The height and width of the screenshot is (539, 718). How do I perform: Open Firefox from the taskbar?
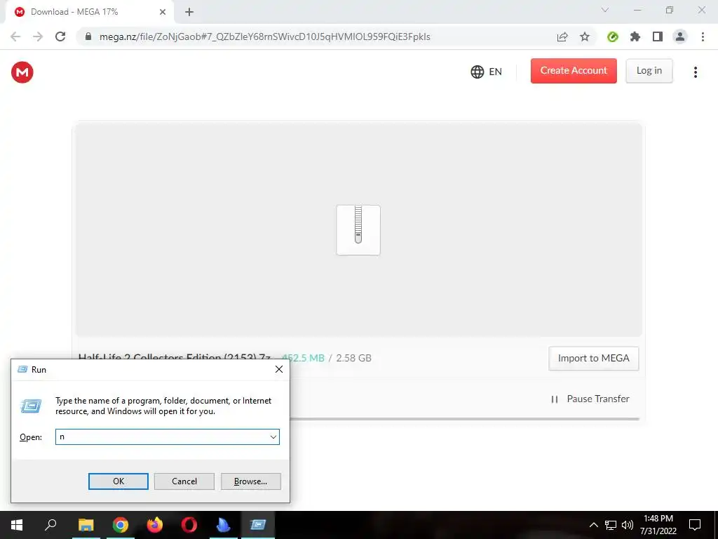[x=155, y=525]
